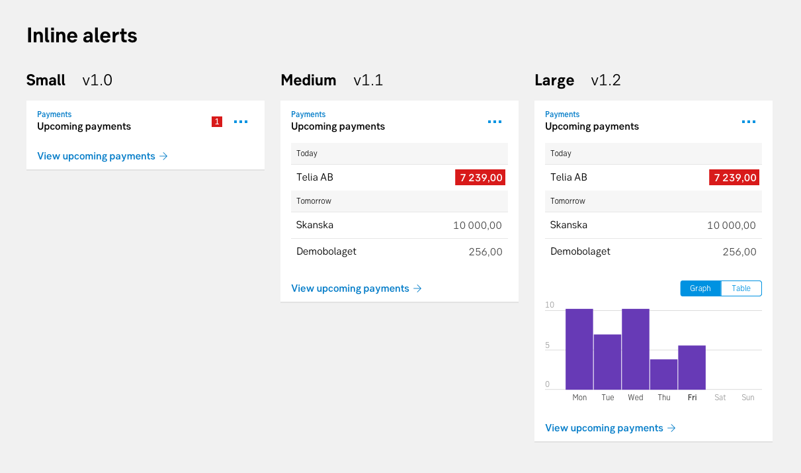Switch the chart to Table view
Screen dimensions: 801x473
point(741,288)
